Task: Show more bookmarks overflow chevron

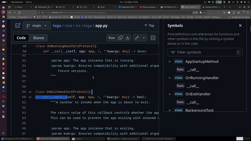Action: click(229, 17)
